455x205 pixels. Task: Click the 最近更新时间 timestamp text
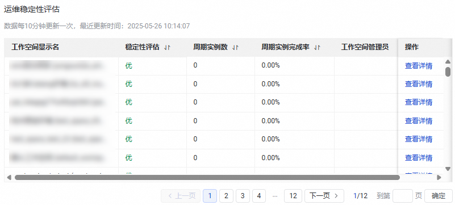pyautogui.click(x=135, y=26)
